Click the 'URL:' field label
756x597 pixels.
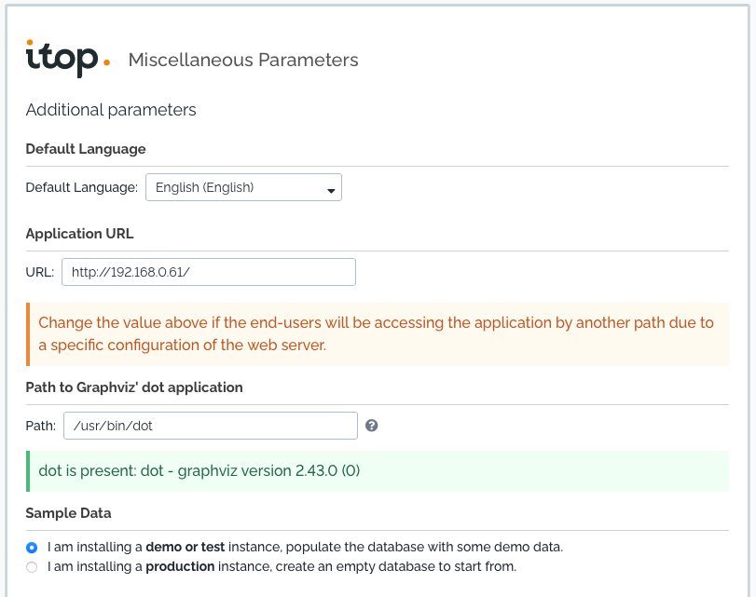point(40,272)
